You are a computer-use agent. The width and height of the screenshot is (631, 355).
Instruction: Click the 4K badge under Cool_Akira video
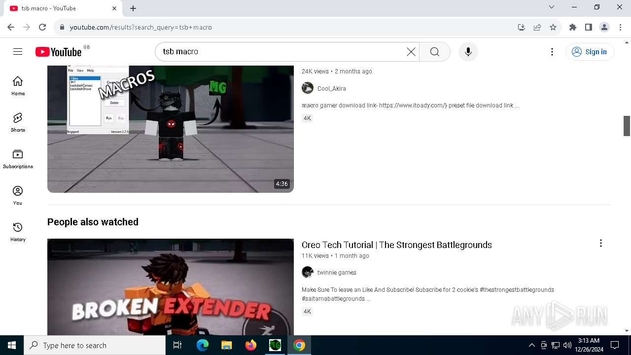[307, 118]
